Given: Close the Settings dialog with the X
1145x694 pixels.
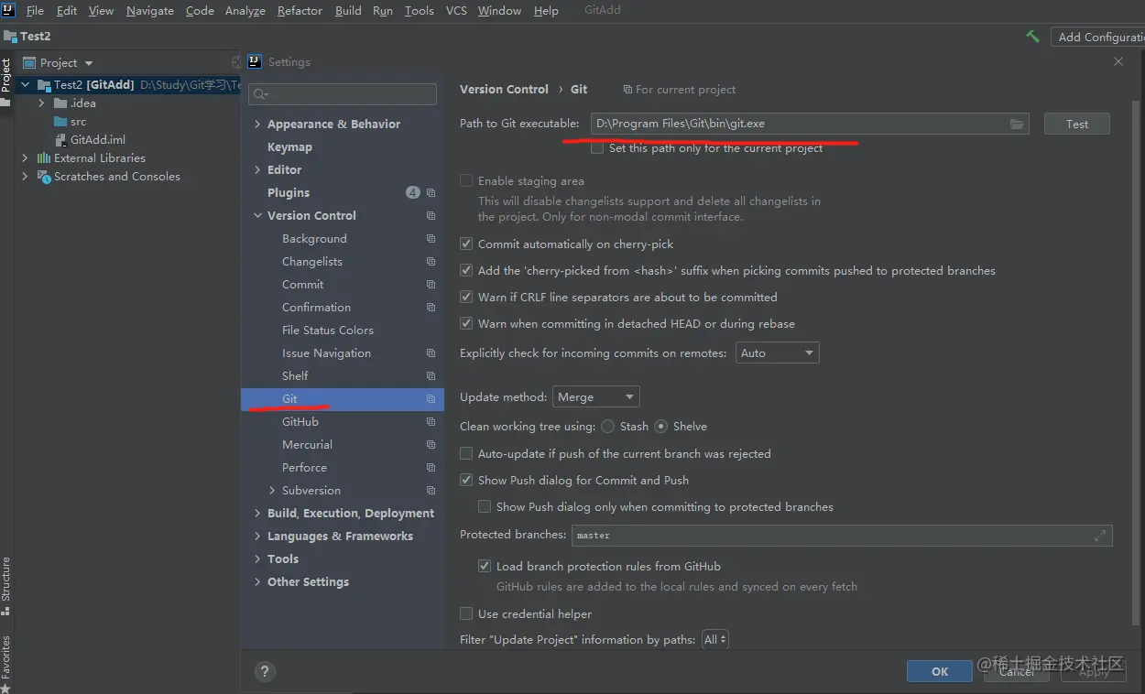Looking at the screenshot, I should 1118,61.
